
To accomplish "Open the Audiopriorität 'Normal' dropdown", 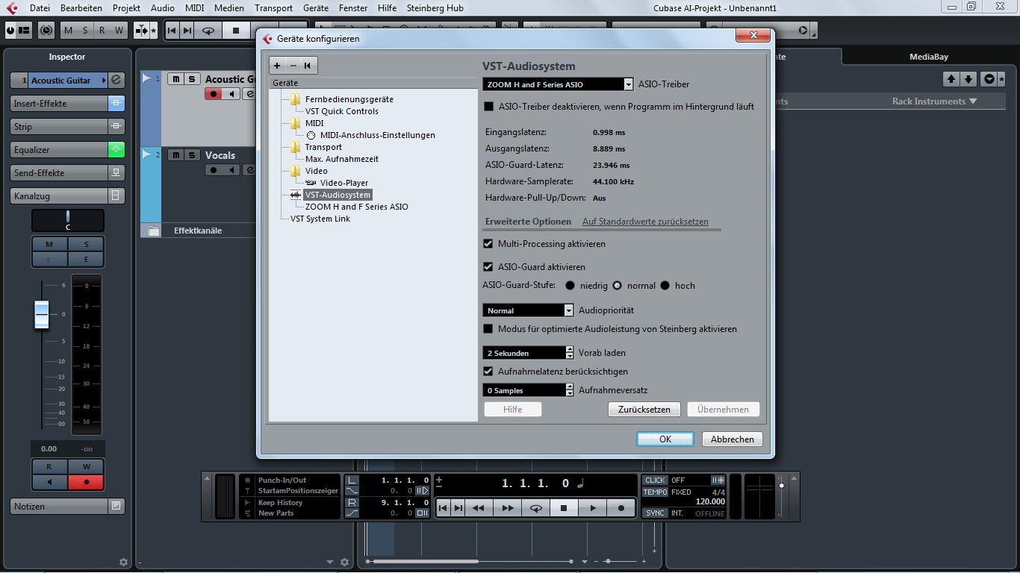I will pos(528,310).
